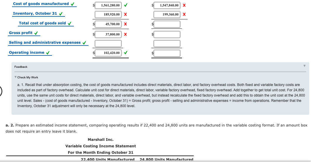311x162 pixels.
Task: Click empty operating income field, 24,800 units column
Action: pyautogui.click(x=167, y=53)
